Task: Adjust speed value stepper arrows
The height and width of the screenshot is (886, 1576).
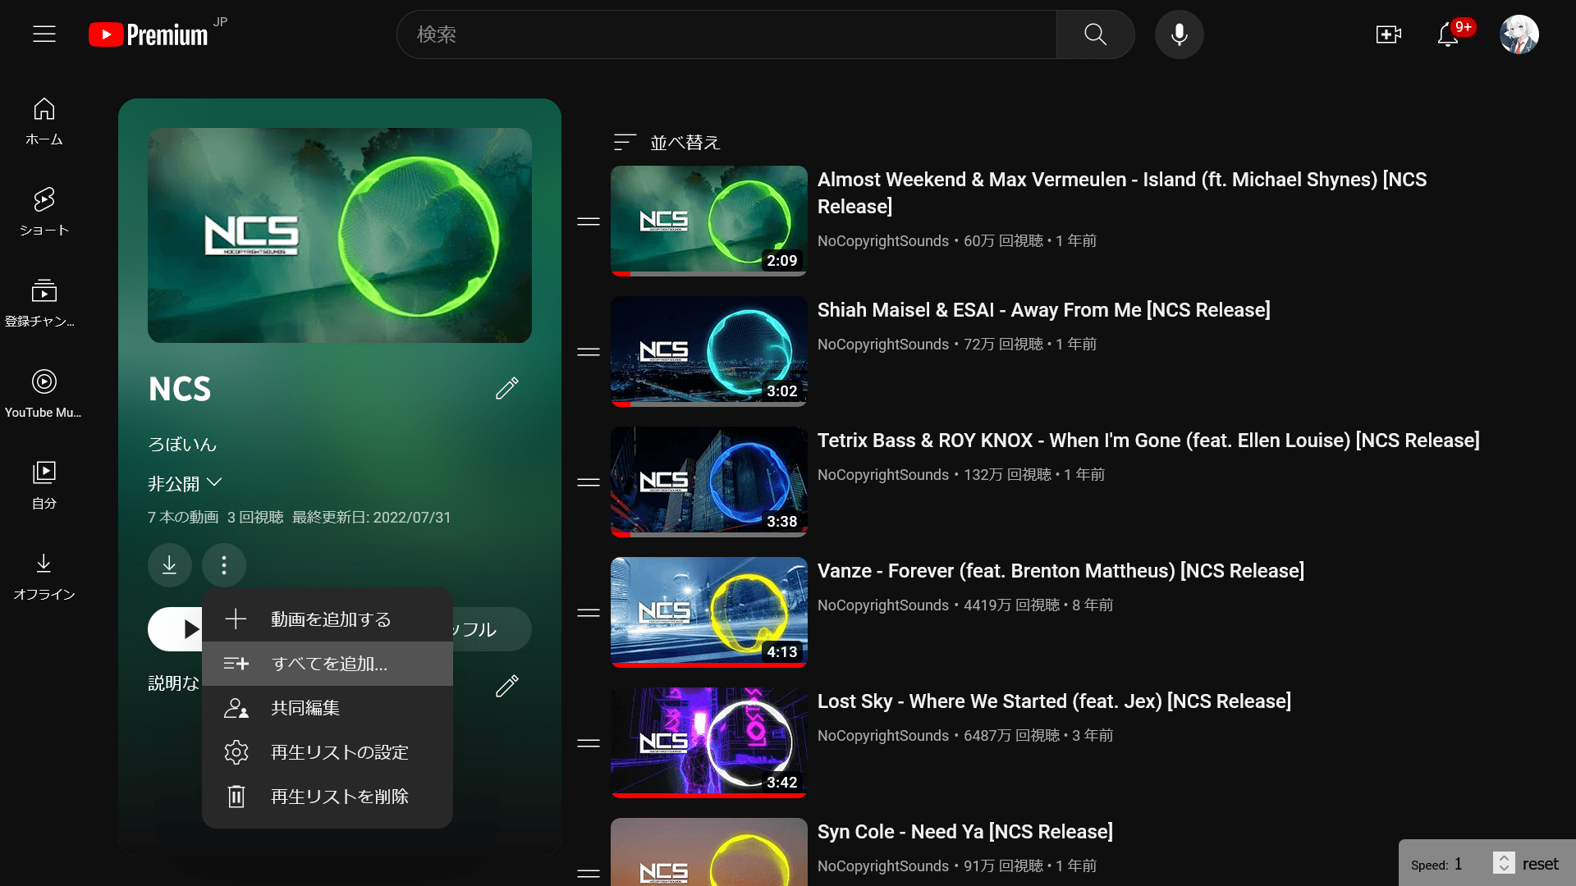Action: tap(1504, 863)
